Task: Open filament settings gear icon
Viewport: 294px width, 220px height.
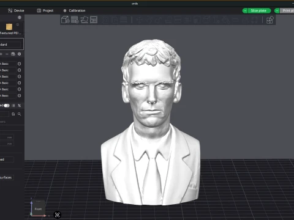Action: coord(20,54)
